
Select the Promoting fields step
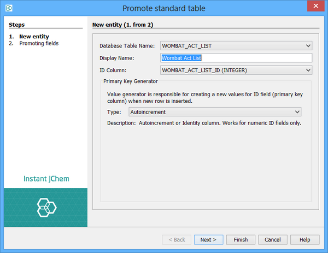[39, 43]
